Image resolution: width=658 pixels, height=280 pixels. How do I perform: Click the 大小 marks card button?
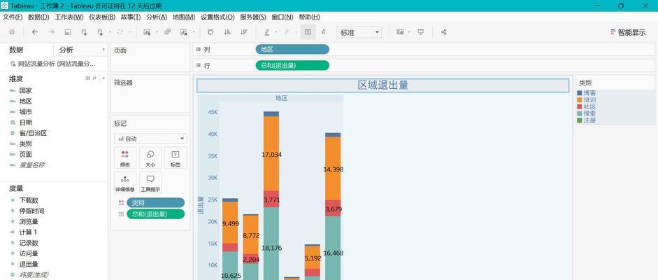pyautogui.click(x=150, y=157)
